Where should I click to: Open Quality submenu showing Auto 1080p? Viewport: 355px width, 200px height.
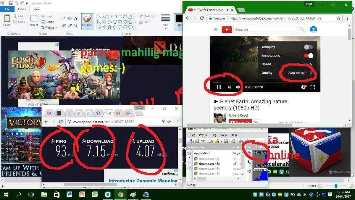[x=287, y=73]
